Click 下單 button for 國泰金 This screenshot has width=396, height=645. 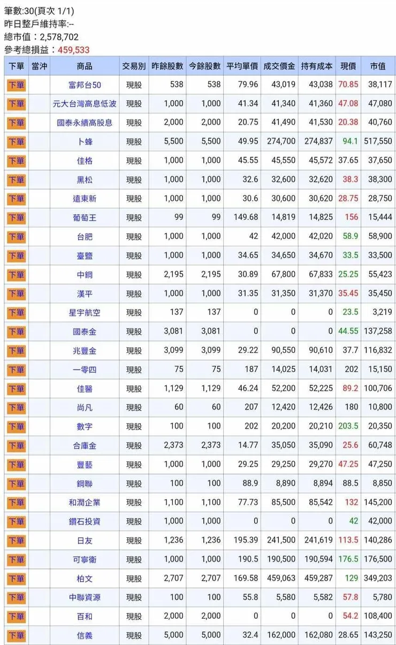pyautogui.click(x=16, y=332)
